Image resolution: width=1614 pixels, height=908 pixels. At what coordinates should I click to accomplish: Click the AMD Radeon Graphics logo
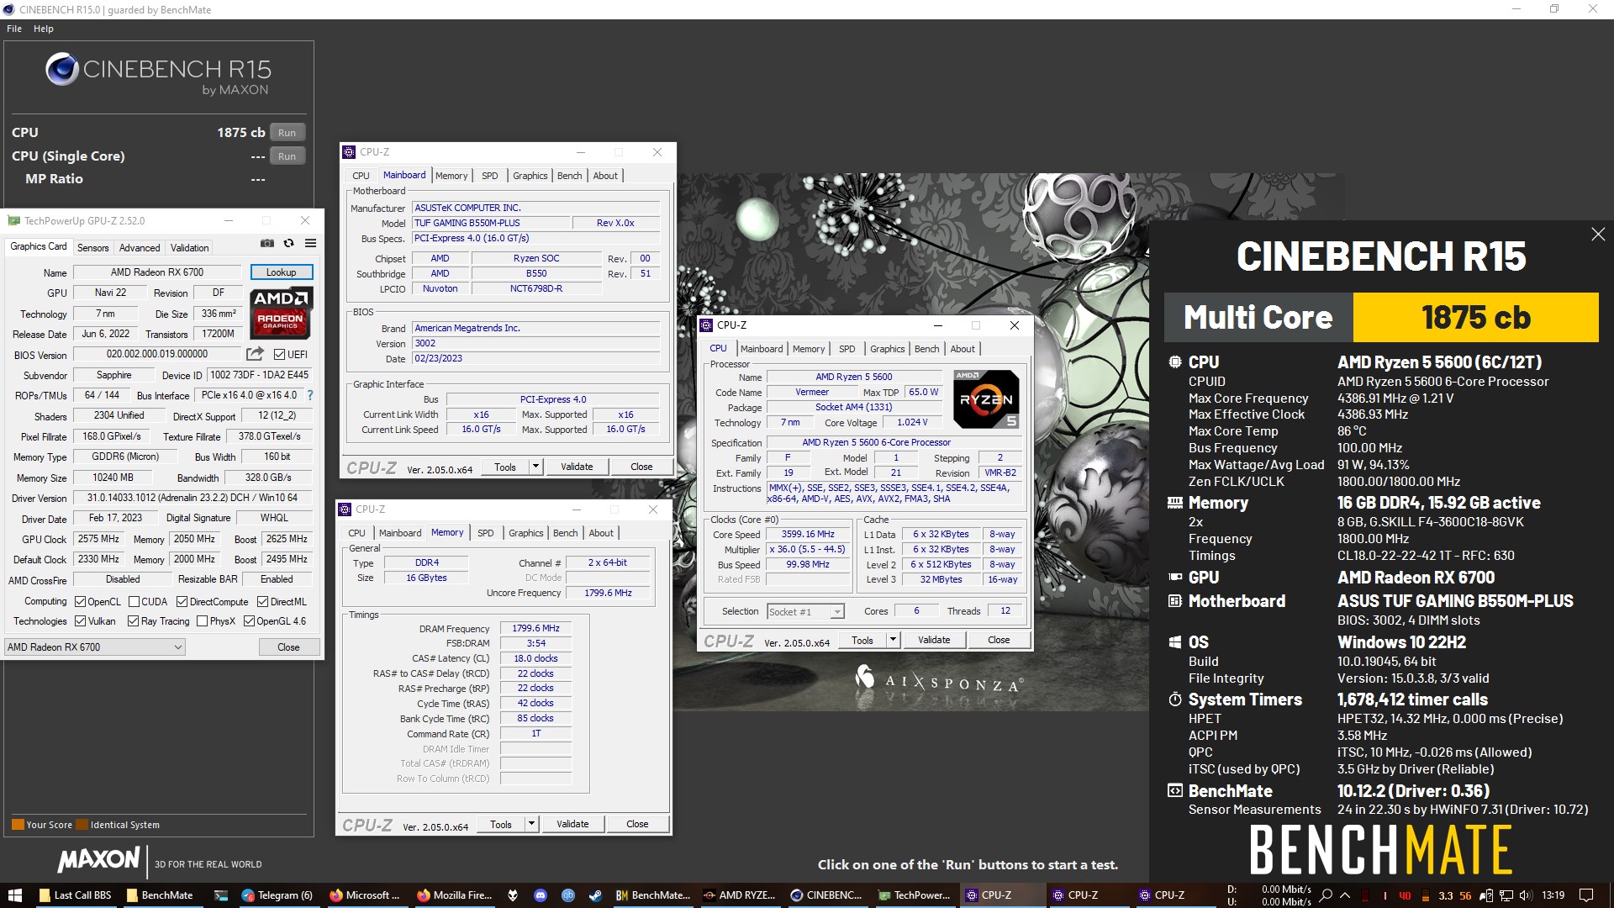coord(282,312)
